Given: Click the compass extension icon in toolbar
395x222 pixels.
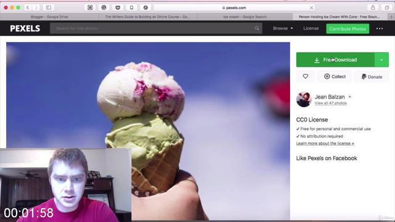Looking at the screenshot, I should (146, 7).
